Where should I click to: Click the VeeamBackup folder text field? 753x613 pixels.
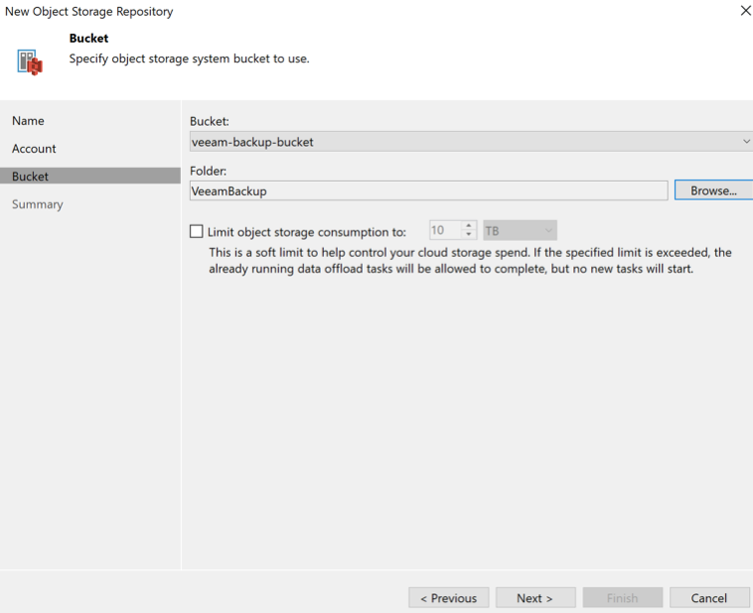427,190
